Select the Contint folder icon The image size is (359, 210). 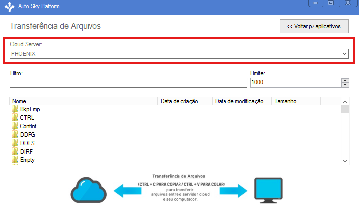click(15, 126)
